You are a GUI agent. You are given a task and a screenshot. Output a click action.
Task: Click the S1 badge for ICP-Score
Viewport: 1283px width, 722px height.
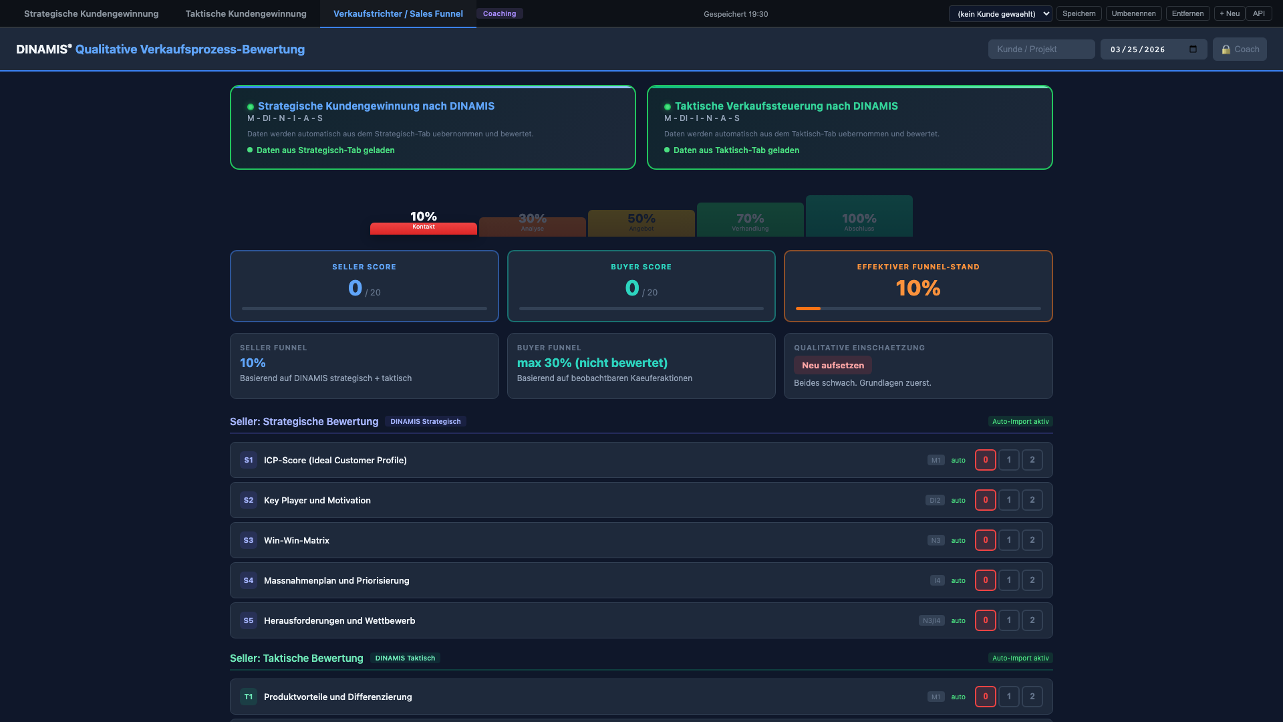click(x=248, y=460)
